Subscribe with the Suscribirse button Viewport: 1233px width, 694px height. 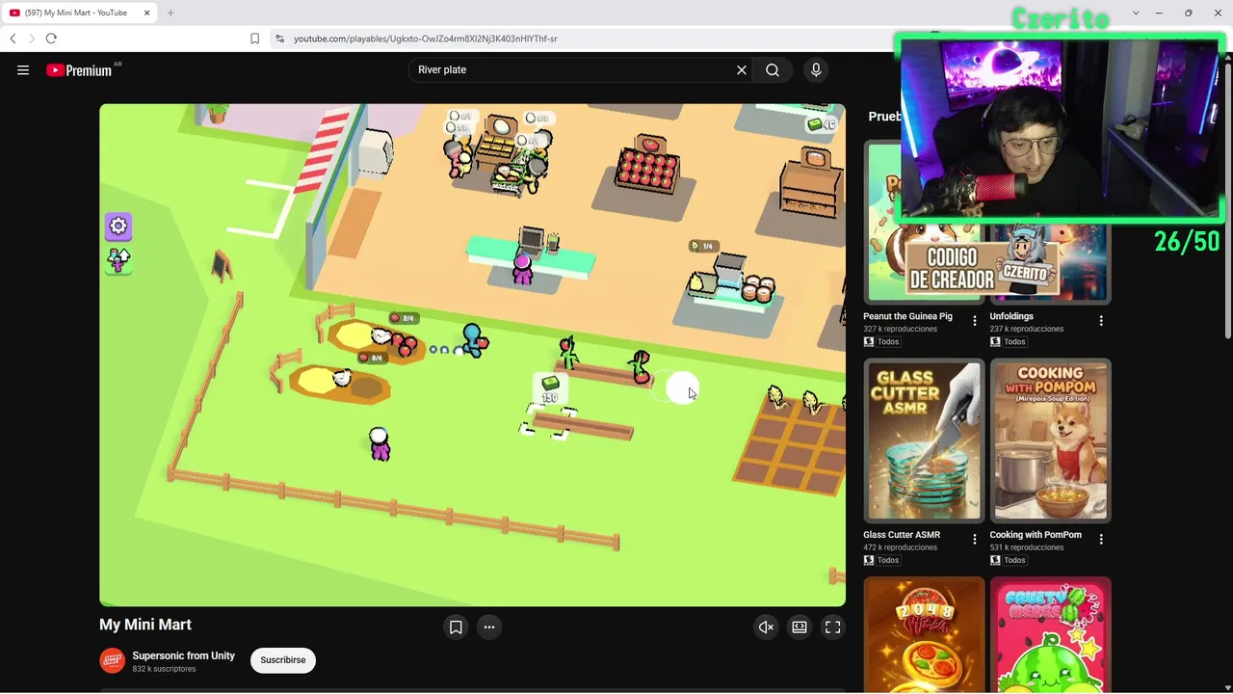click(x=283, y=660)
